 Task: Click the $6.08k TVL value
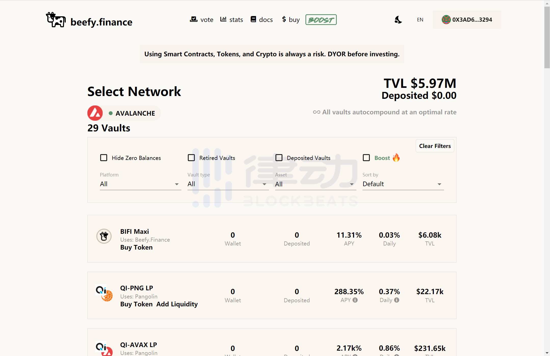[430, 235]
